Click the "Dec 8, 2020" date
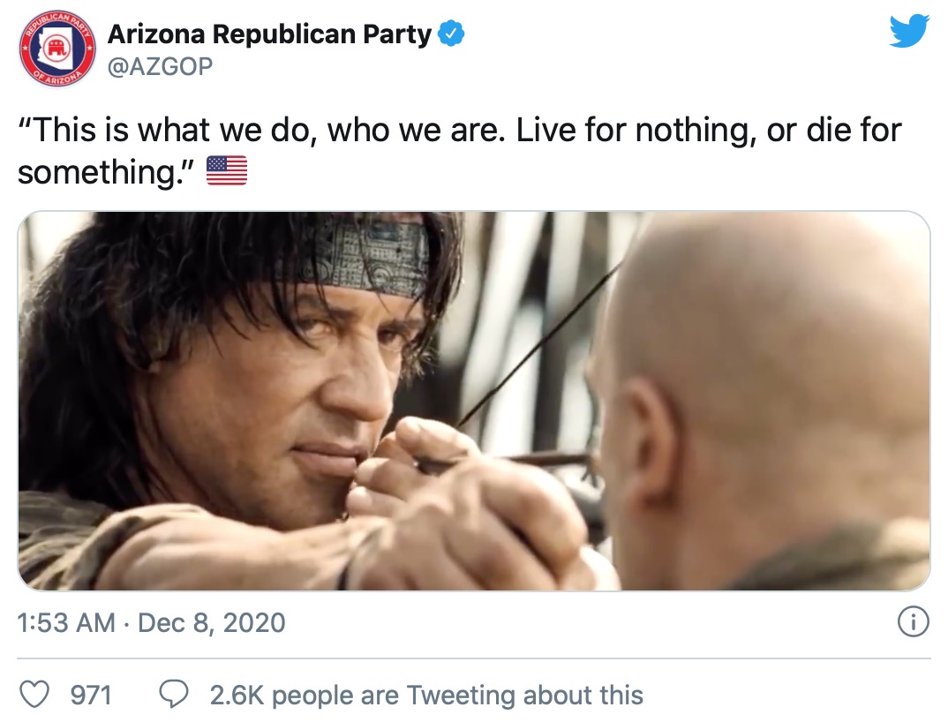Viewport: 948px width, 722px height. coord(212,622)
